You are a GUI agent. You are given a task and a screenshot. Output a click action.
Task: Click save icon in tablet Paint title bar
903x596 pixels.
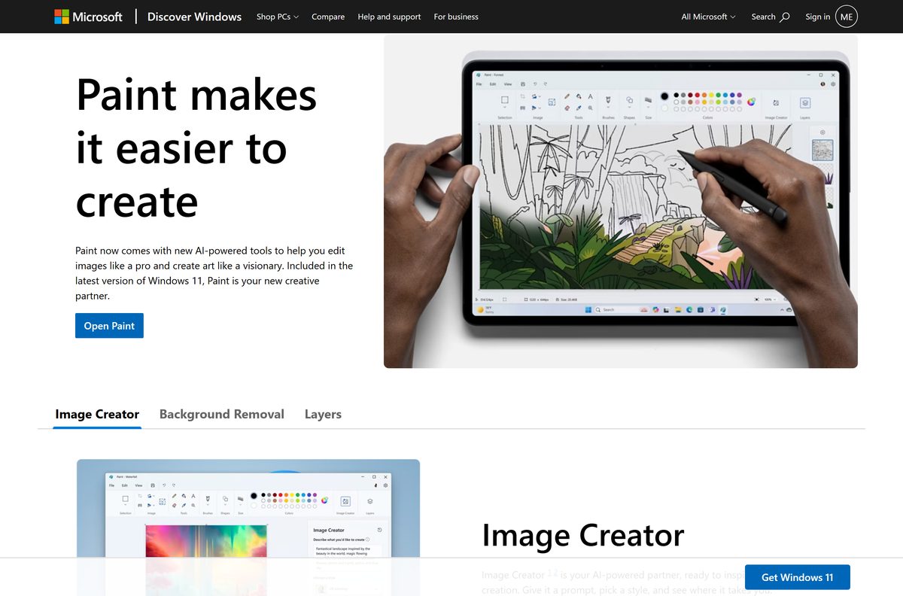pyautogui.click(x=523, y=84)
